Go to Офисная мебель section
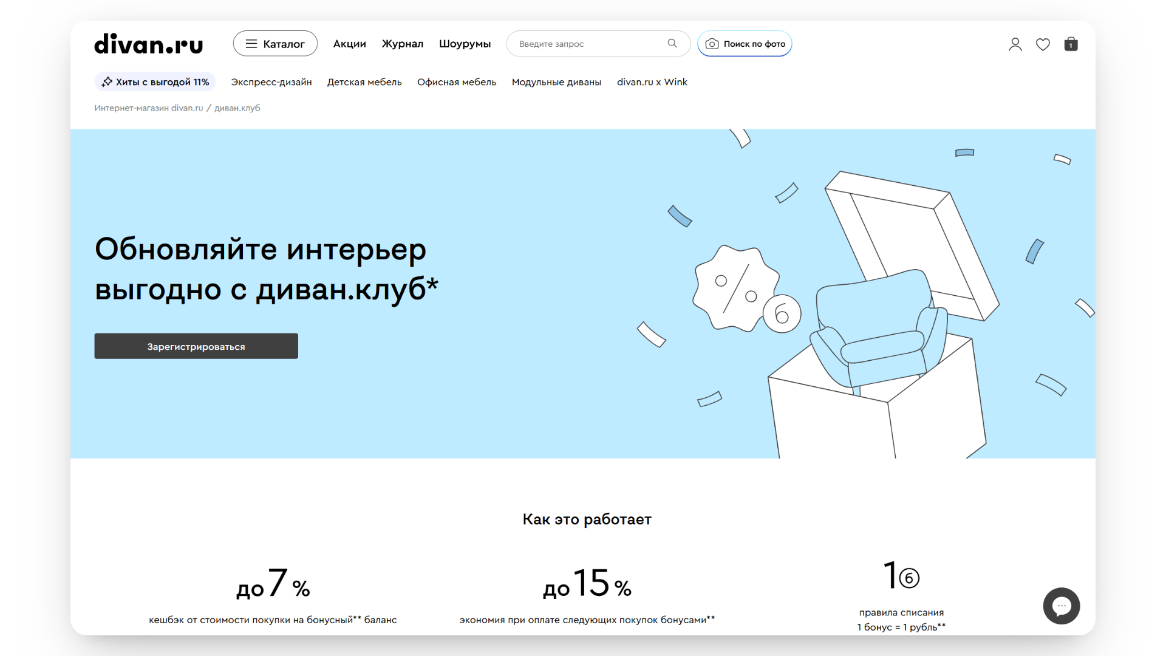The width and height of the screenshot is (1166, 656). point(457,82)
